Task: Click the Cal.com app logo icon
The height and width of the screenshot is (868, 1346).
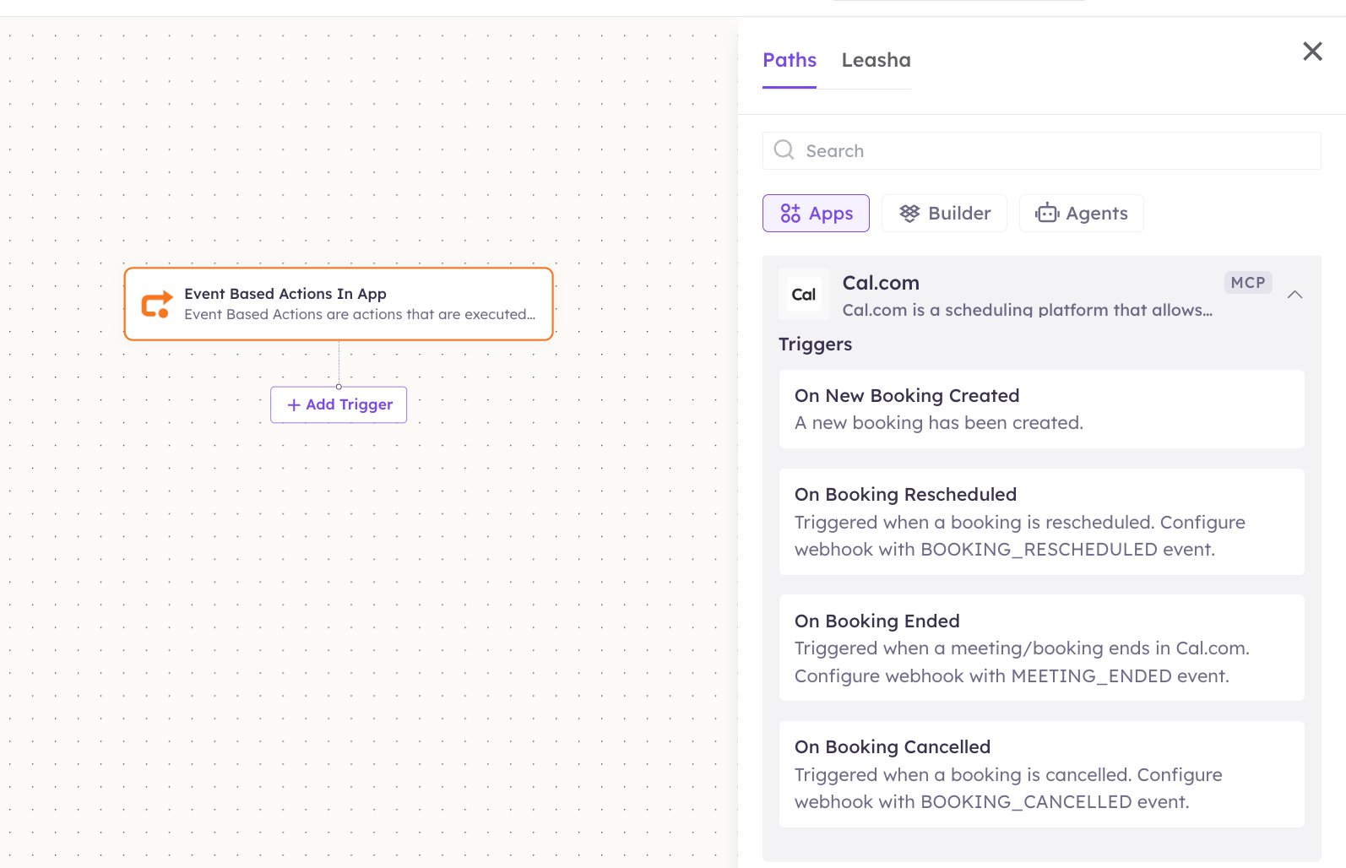Action: 803,295
